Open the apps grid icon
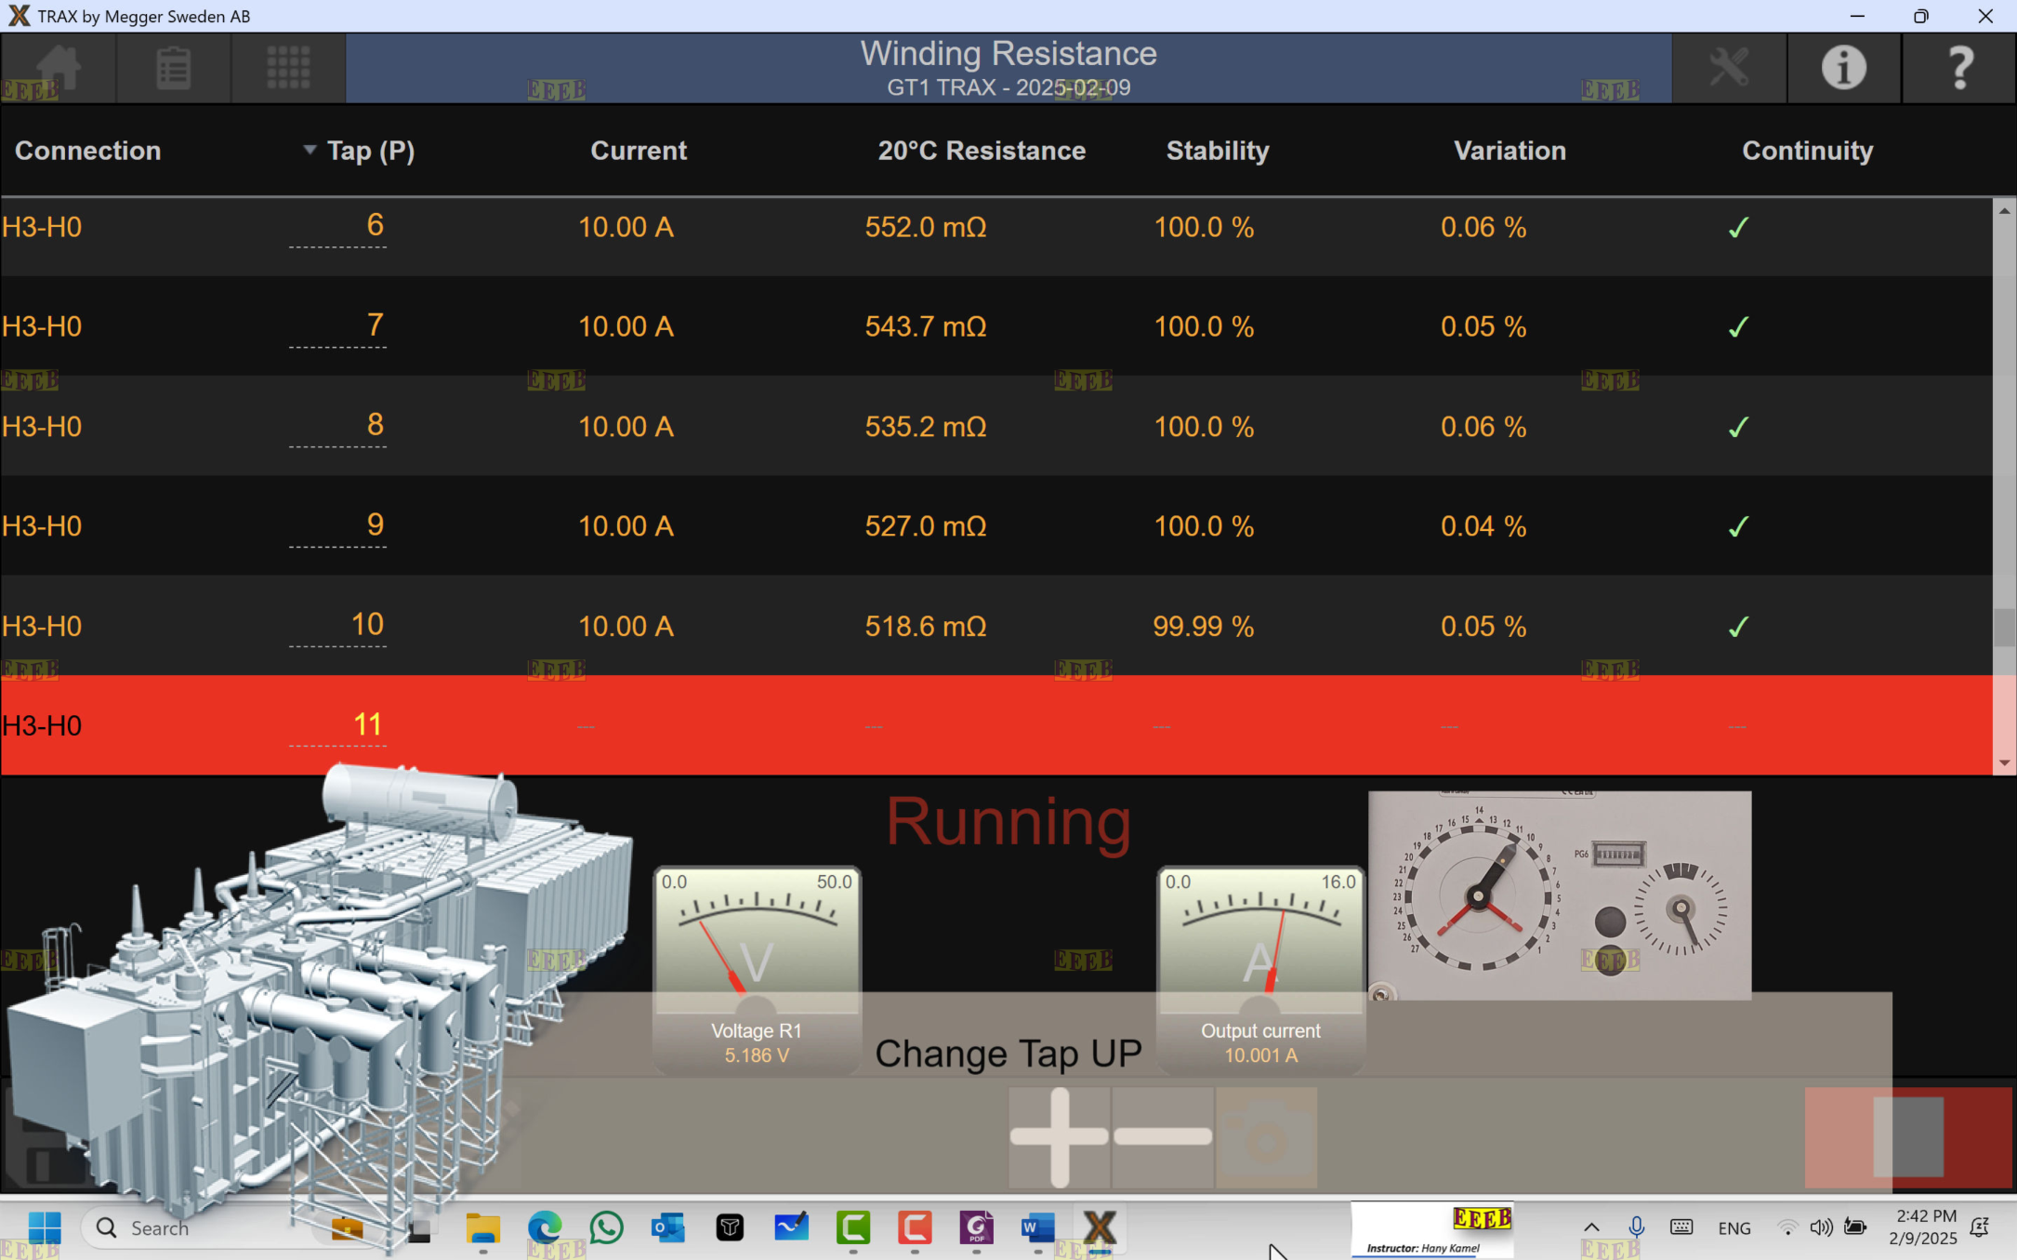 click(288, 68)
